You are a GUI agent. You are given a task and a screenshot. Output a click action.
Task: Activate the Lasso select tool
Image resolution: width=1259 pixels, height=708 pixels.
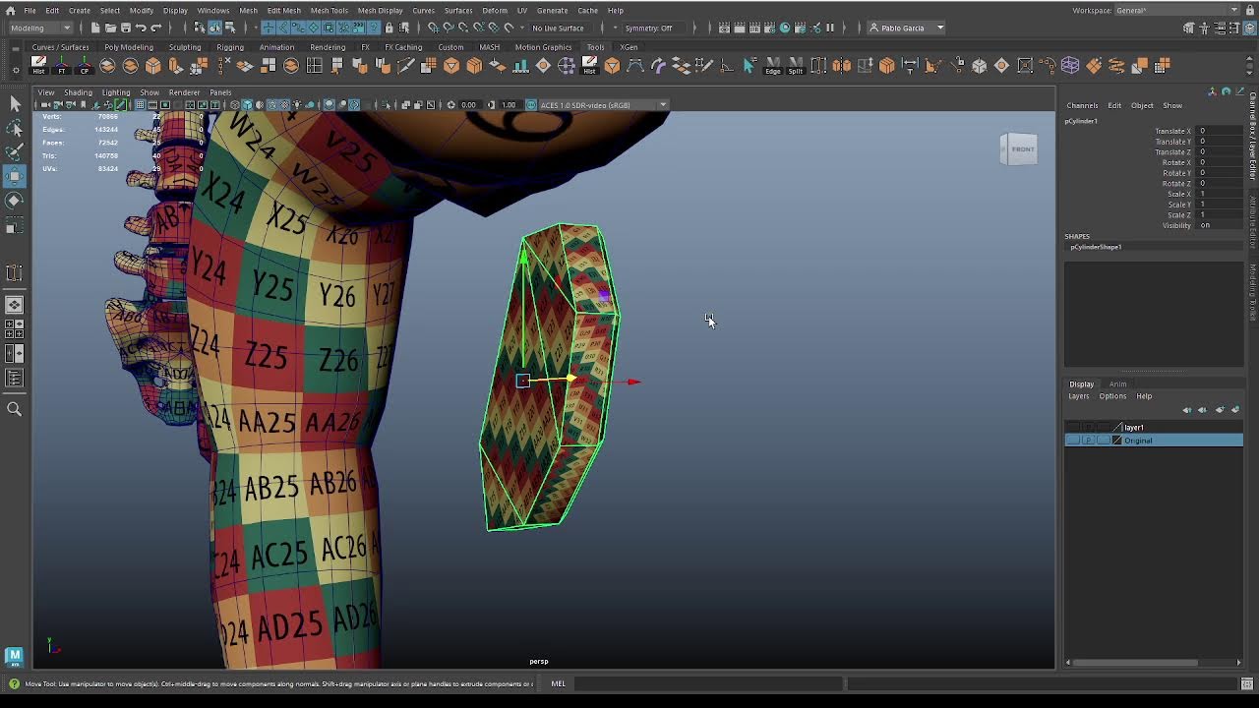tap(15, 129)
